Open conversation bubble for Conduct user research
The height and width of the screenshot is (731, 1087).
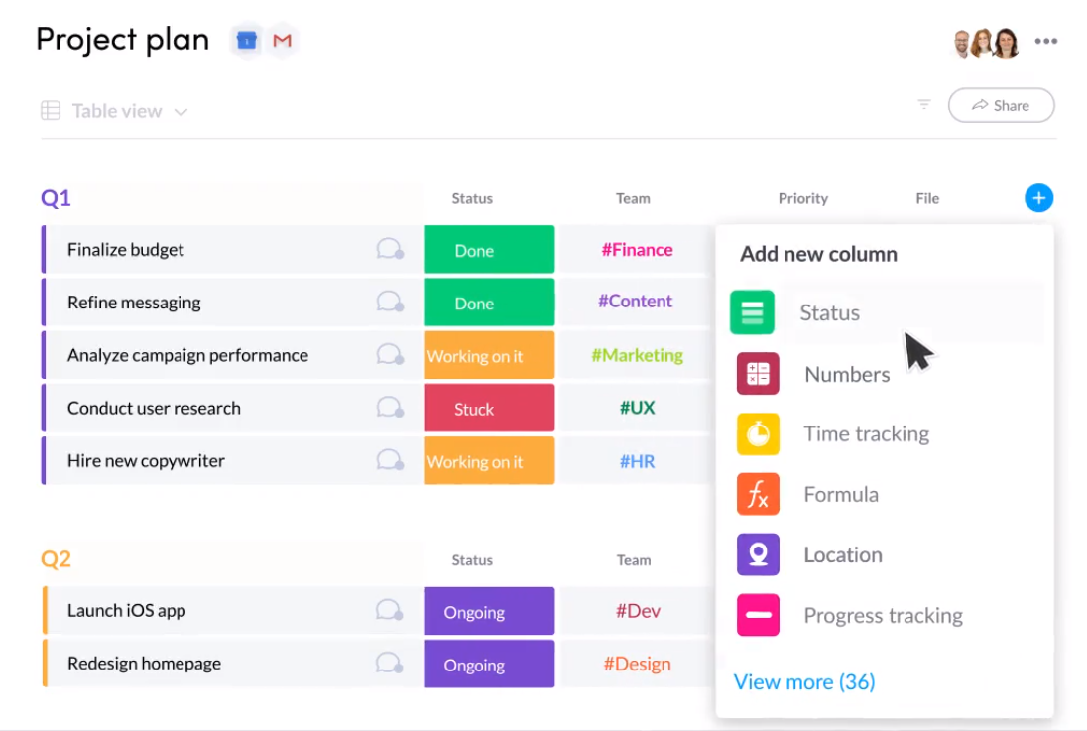[x=390, y=408]
